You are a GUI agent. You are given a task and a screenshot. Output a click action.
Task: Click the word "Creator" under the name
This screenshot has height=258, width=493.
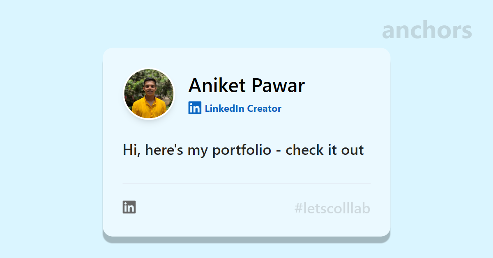coord(264,109)
